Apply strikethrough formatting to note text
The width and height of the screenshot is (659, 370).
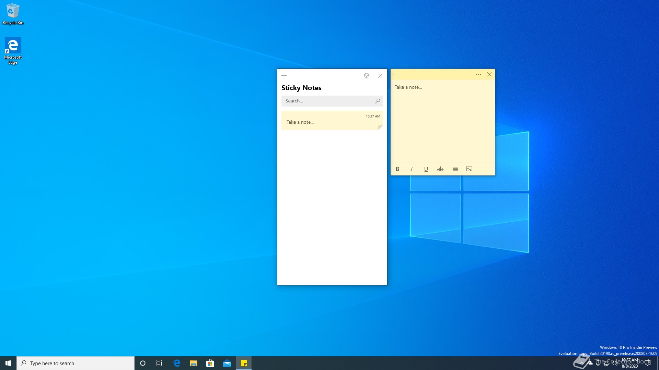point(440,169)
